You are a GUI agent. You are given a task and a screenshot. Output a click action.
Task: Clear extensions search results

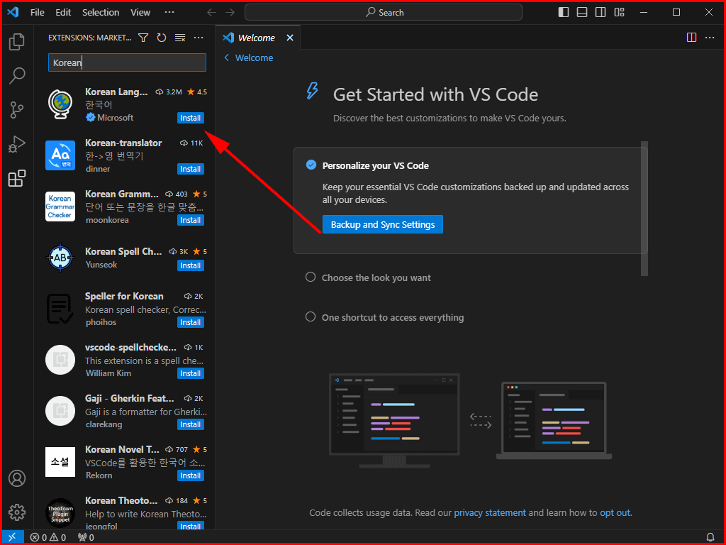[x=180, y=38]
